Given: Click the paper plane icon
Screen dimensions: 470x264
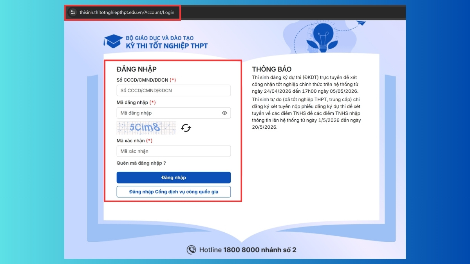Looking at the screenshot, I should tap(361, 23).
